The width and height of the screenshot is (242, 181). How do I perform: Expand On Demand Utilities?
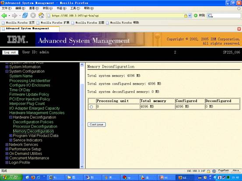click(7, 154)
